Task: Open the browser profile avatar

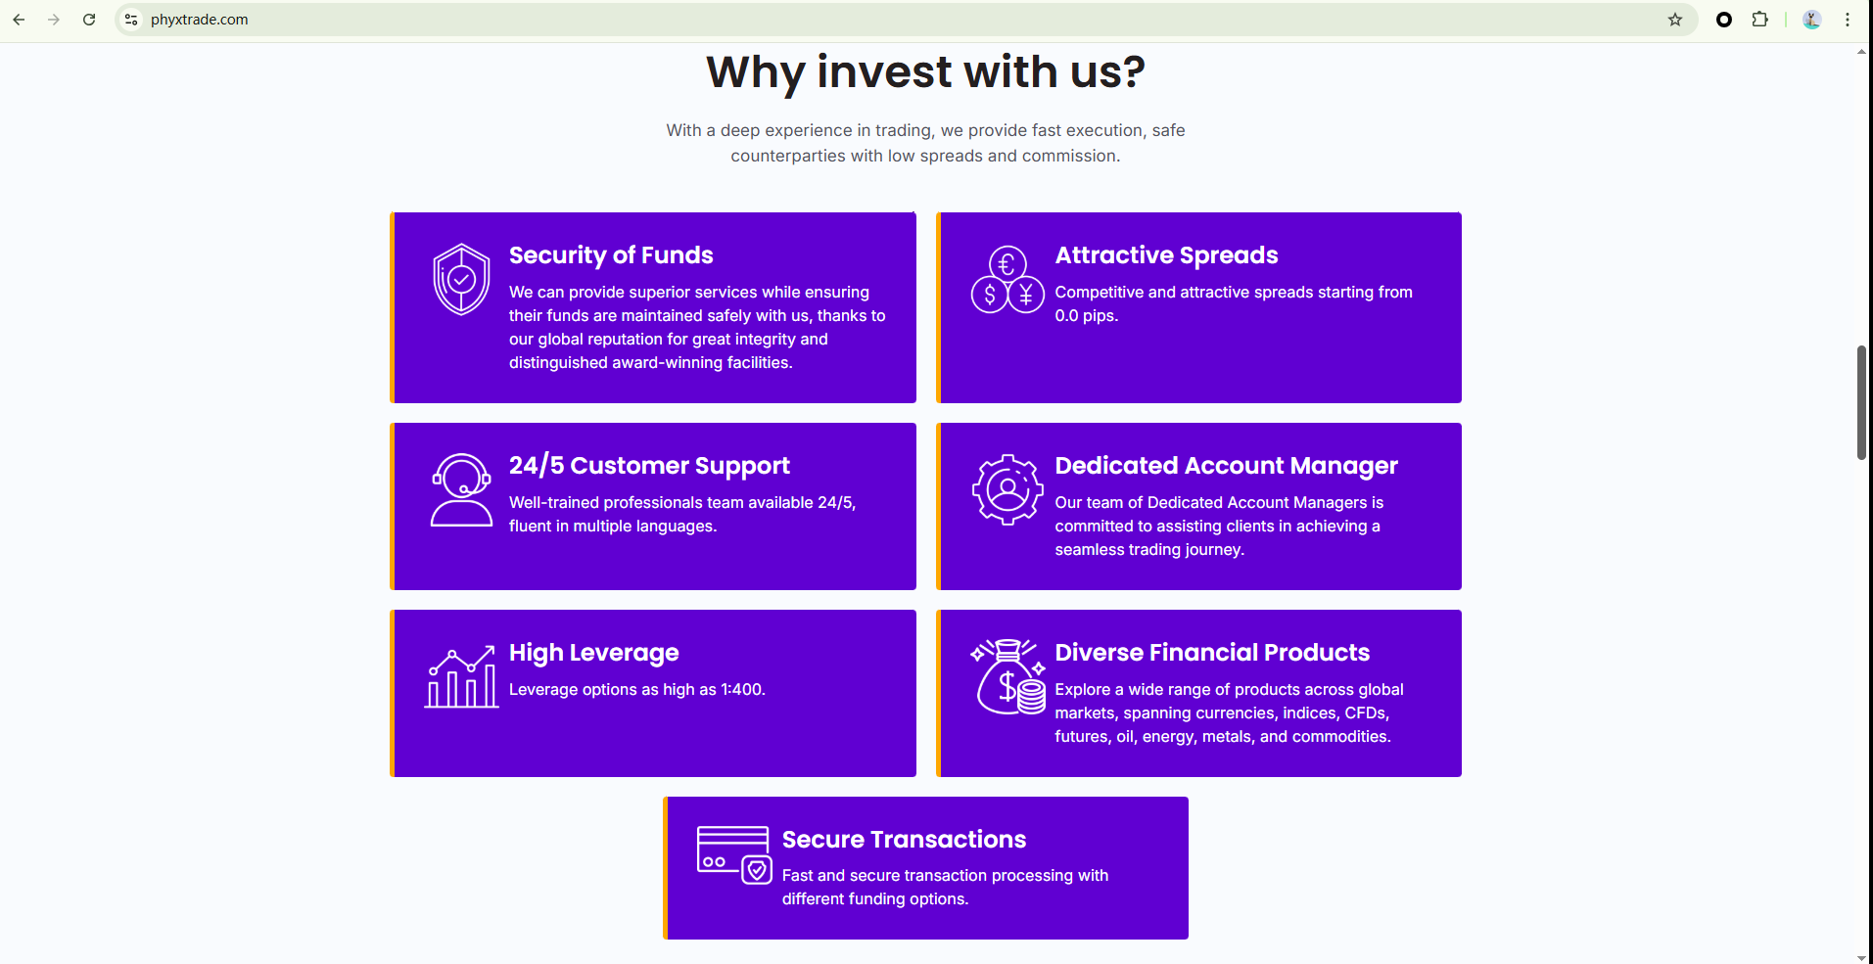Action: click(1811, 20)
